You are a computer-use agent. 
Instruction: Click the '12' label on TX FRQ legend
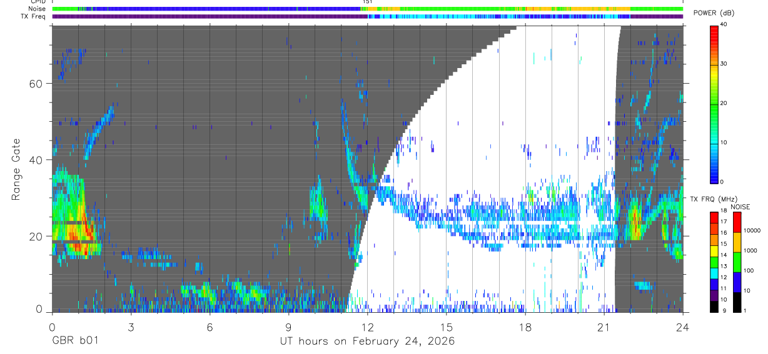tap(724, 277)
